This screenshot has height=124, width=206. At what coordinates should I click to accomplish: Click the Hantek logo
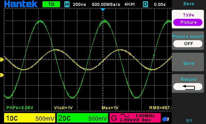(21, 4)
